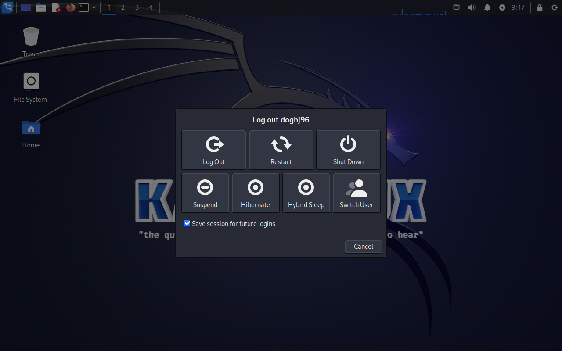This screenshot has height=351, width=562.
Task: Click the power manager tray icon
Action: point(502,7)
